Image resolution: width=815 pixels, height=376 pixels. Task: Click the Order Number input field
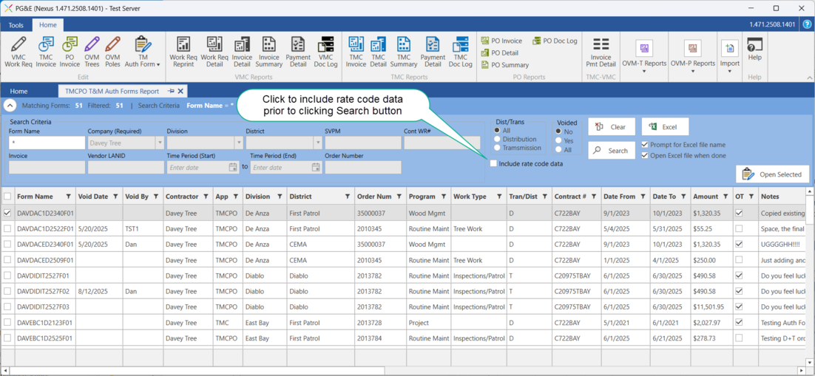pos(362,168)
